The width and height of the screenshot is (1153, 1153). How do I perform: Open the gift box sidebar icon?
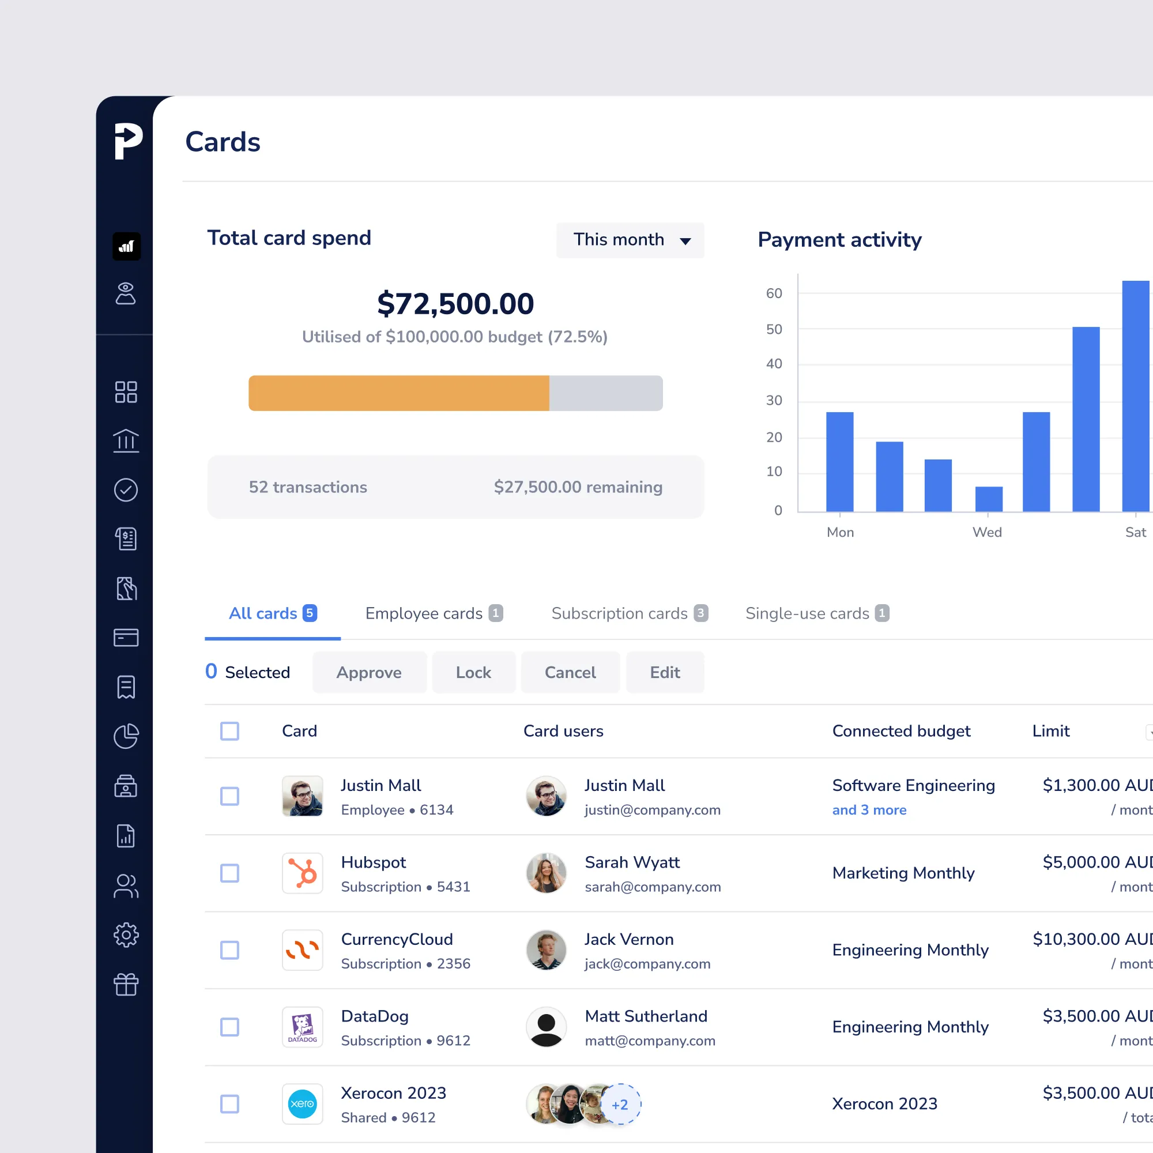(126, 984)
